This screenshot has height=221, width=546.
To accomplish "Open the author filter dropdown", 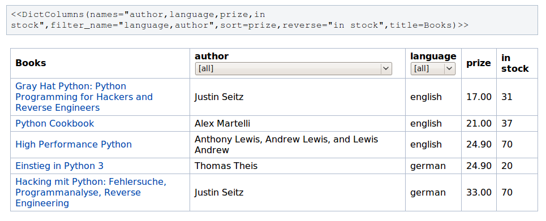I will pyautogui.click(x=293, y=69).
